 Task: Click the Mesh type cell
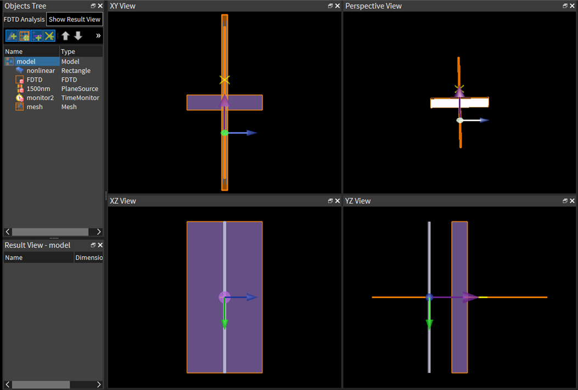(69, 107)
